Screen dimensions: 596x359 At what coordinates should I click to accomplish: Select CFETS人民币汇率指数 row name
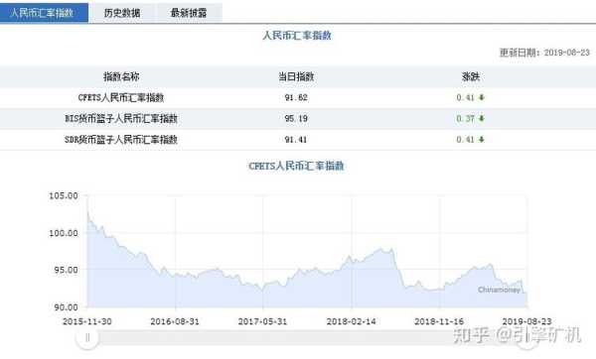(121, 97)
